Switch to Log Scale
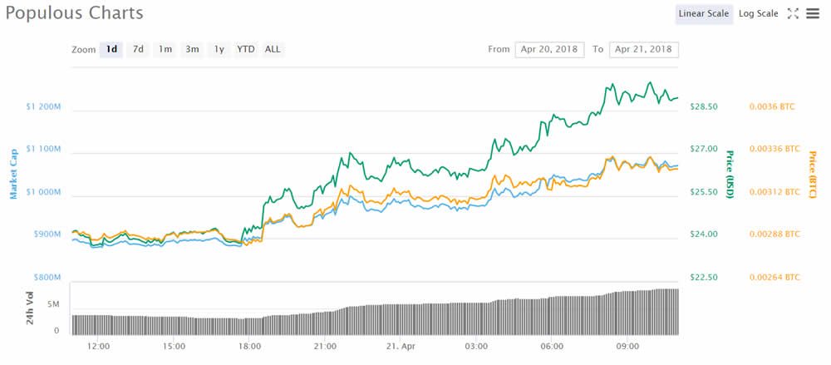The height and width of the screenshot is (365, 831). pyautogui.click(x=758, y=13)
